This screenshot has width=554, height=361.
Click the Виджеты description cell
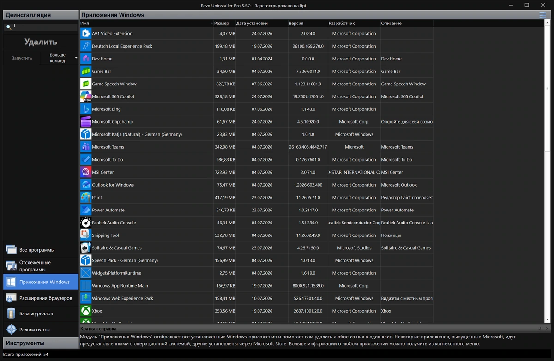tap(407, 298)
